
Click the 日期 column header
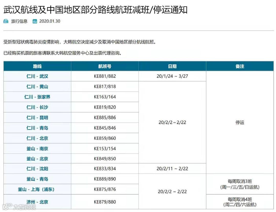point(172,66)
